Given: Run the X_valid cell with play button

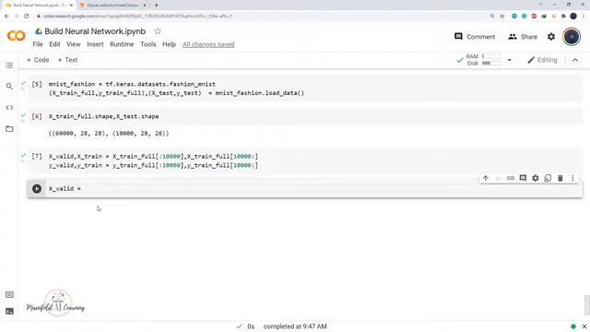Looking at the screenshot, I should pyautogui.click(x=37, y=188).
